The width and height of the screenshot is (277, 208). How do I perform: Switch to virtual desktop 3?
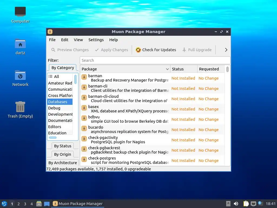(25, 204)
